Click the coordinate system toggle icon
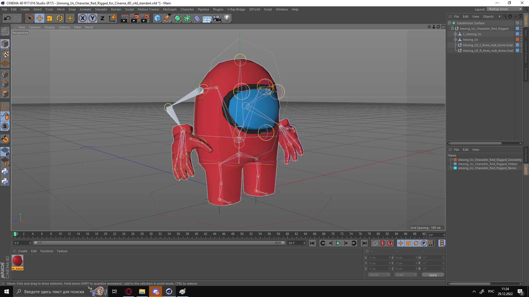The image size is (529, 297). 112,18
